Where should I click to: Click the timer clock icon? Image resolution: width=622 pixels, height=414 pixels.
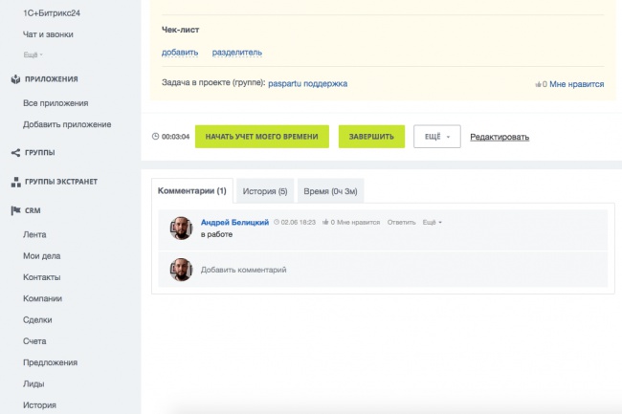pos(155,137)
